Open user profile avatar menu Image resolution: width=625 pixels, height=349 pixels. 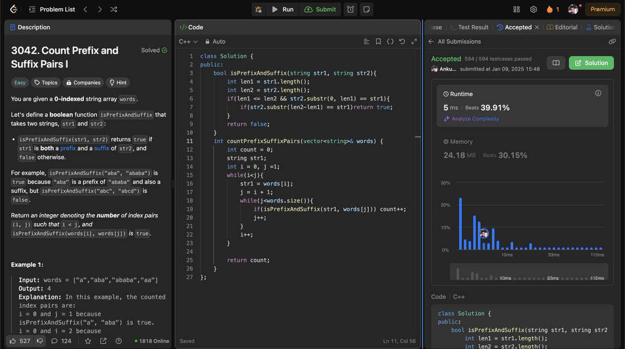point(573,9)
